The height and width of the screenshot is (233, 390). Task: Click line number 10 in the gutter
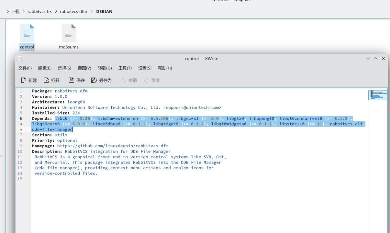[20, 151]
